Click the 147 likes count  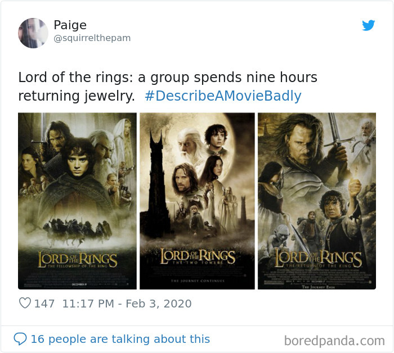pyautogui.click(x=44, y=304)
